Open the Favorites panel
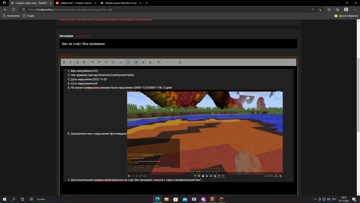The height and width of the screenshot is (203, 360). tap(329, 10)
